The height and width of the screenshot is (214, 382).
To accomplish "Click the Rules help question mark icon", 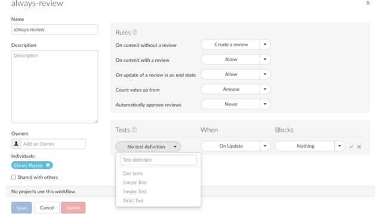I will pos(135,32).
